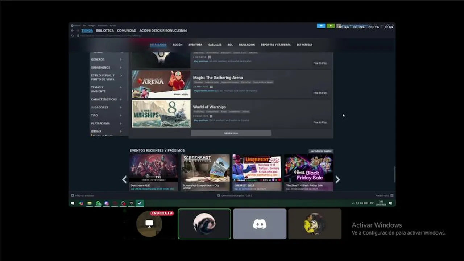464x261 pixels.
Task: Click Ver todos los eventos button
Action: click(321, 151)
